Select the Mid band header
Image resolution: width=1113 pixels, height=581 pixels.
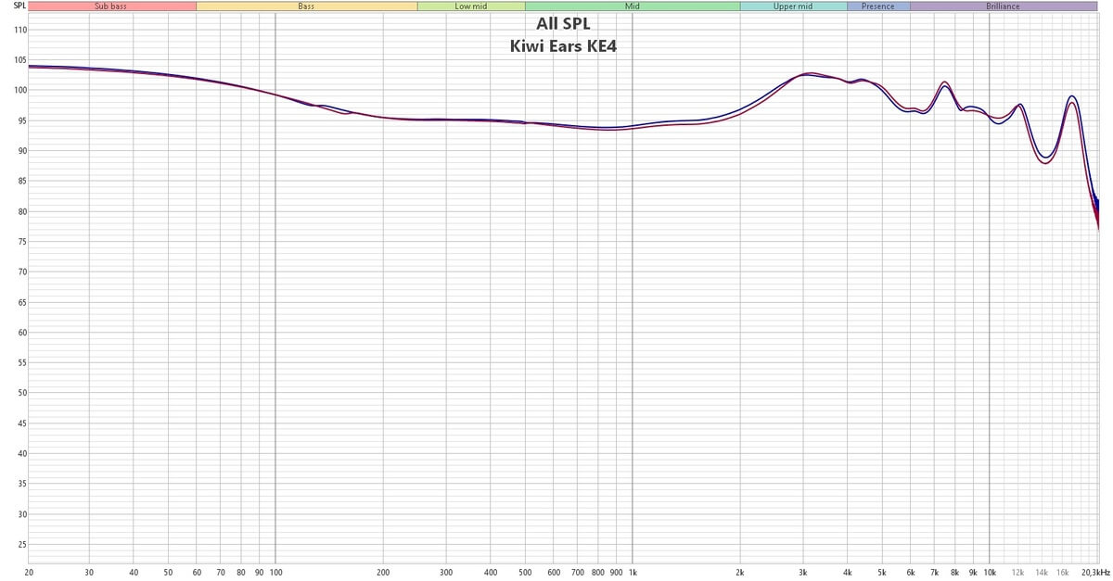[x=632, y=6]
